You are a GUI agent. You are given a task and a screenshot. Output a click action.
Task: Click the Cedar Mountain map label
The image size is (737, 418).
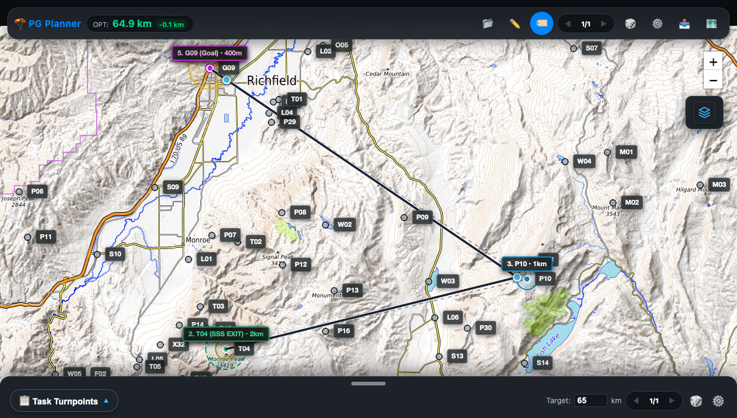(387, 74)
